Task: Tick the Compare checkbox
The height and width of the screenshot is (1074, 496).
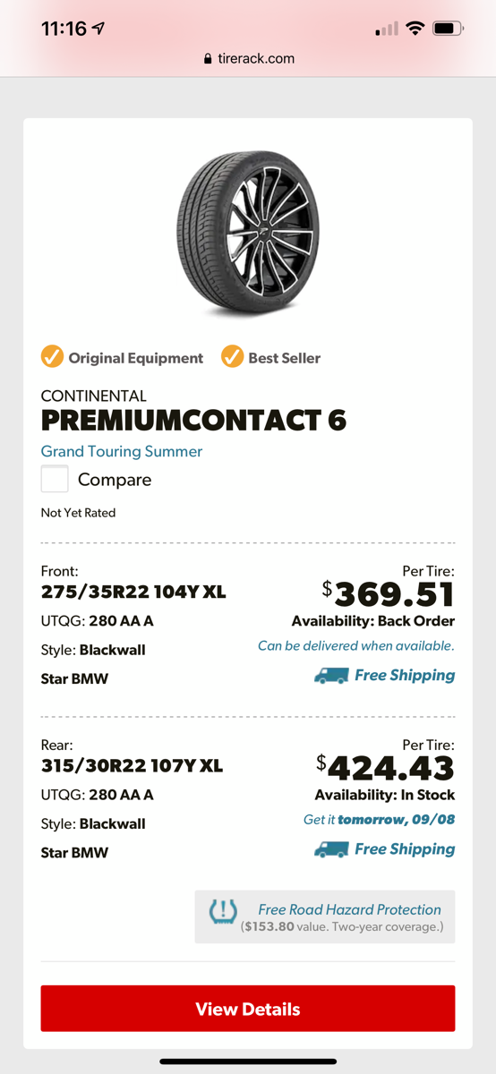Action: [55, 479]
